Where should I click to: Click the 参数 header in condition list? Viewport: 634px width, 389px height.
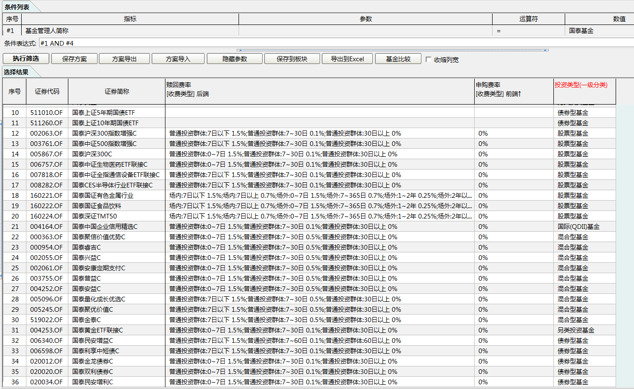[366, 19]
